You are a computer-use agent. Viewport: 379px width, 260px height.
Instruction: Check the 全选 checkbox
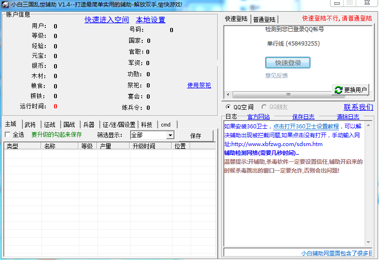[7, 135]
